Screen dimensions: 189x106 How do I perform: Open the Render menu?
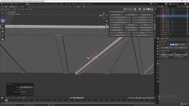[x=12, y=4]
